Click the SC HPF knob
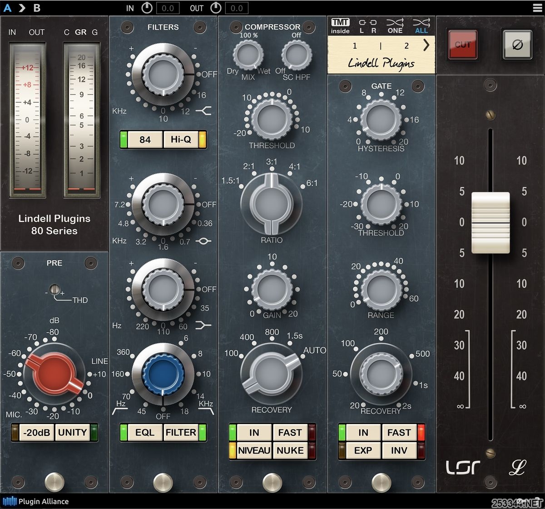 pyautogui.click(x=297, y=55)
